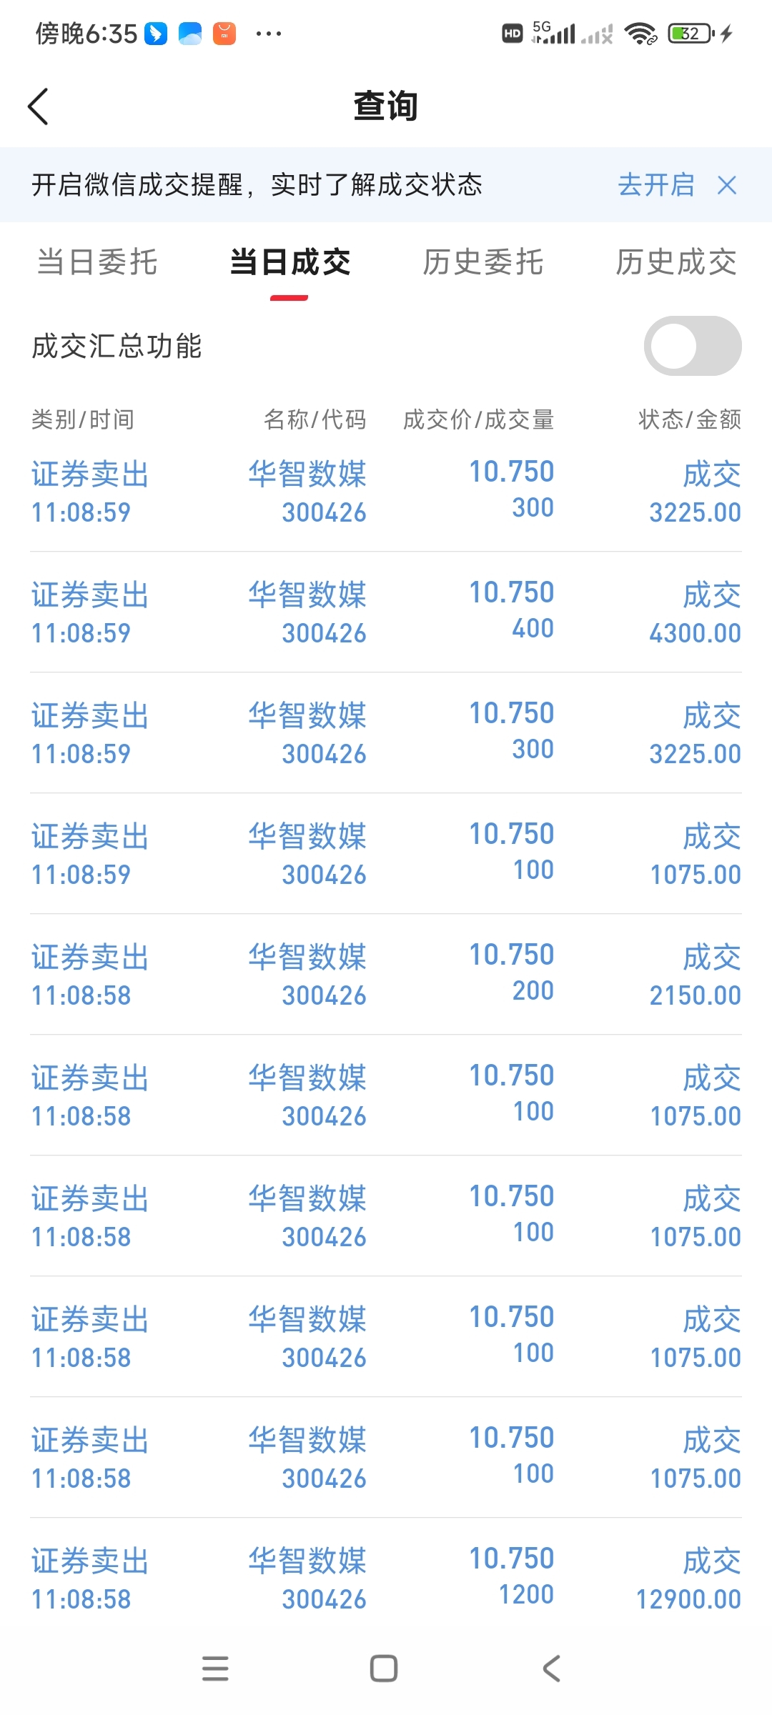This screenshot has height=1715, width=772.
Task: Tap the Android home square icon
Action: [384, 1669]
